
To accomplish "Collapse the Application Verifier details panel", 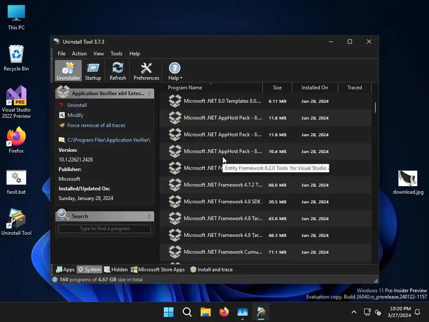I will [x=150, y=93].
